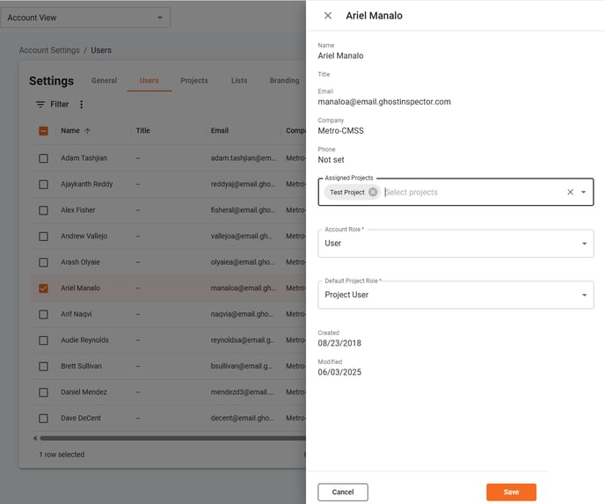The width and height of the screenshot is (605, 504).
Task: Click the Metro-CMSS company value
Action: (x=340, y=130)
